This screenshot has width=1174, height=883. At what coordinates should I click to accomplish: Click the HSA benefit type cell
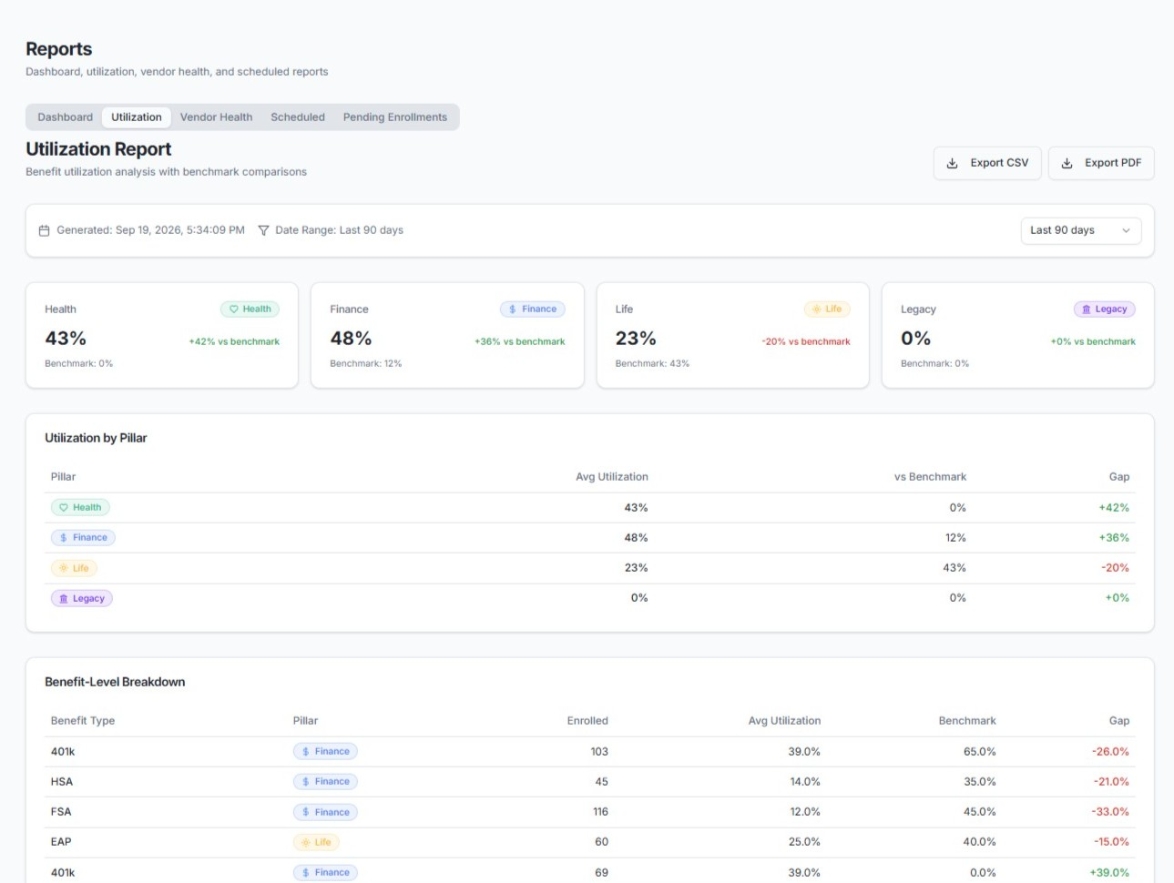tap(62, 782)
